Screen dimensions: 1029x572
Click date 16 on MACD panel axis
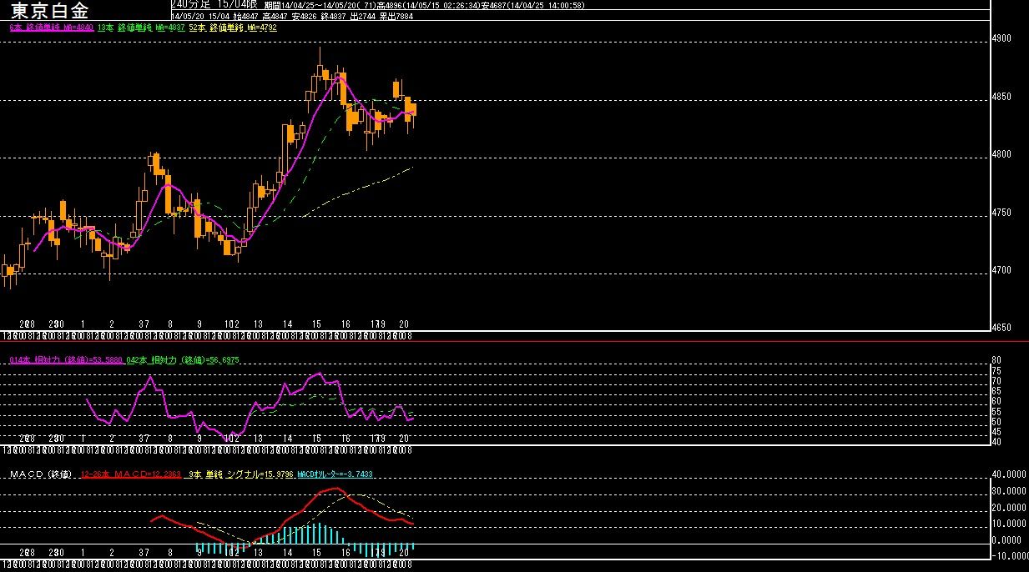click(346, 553)
